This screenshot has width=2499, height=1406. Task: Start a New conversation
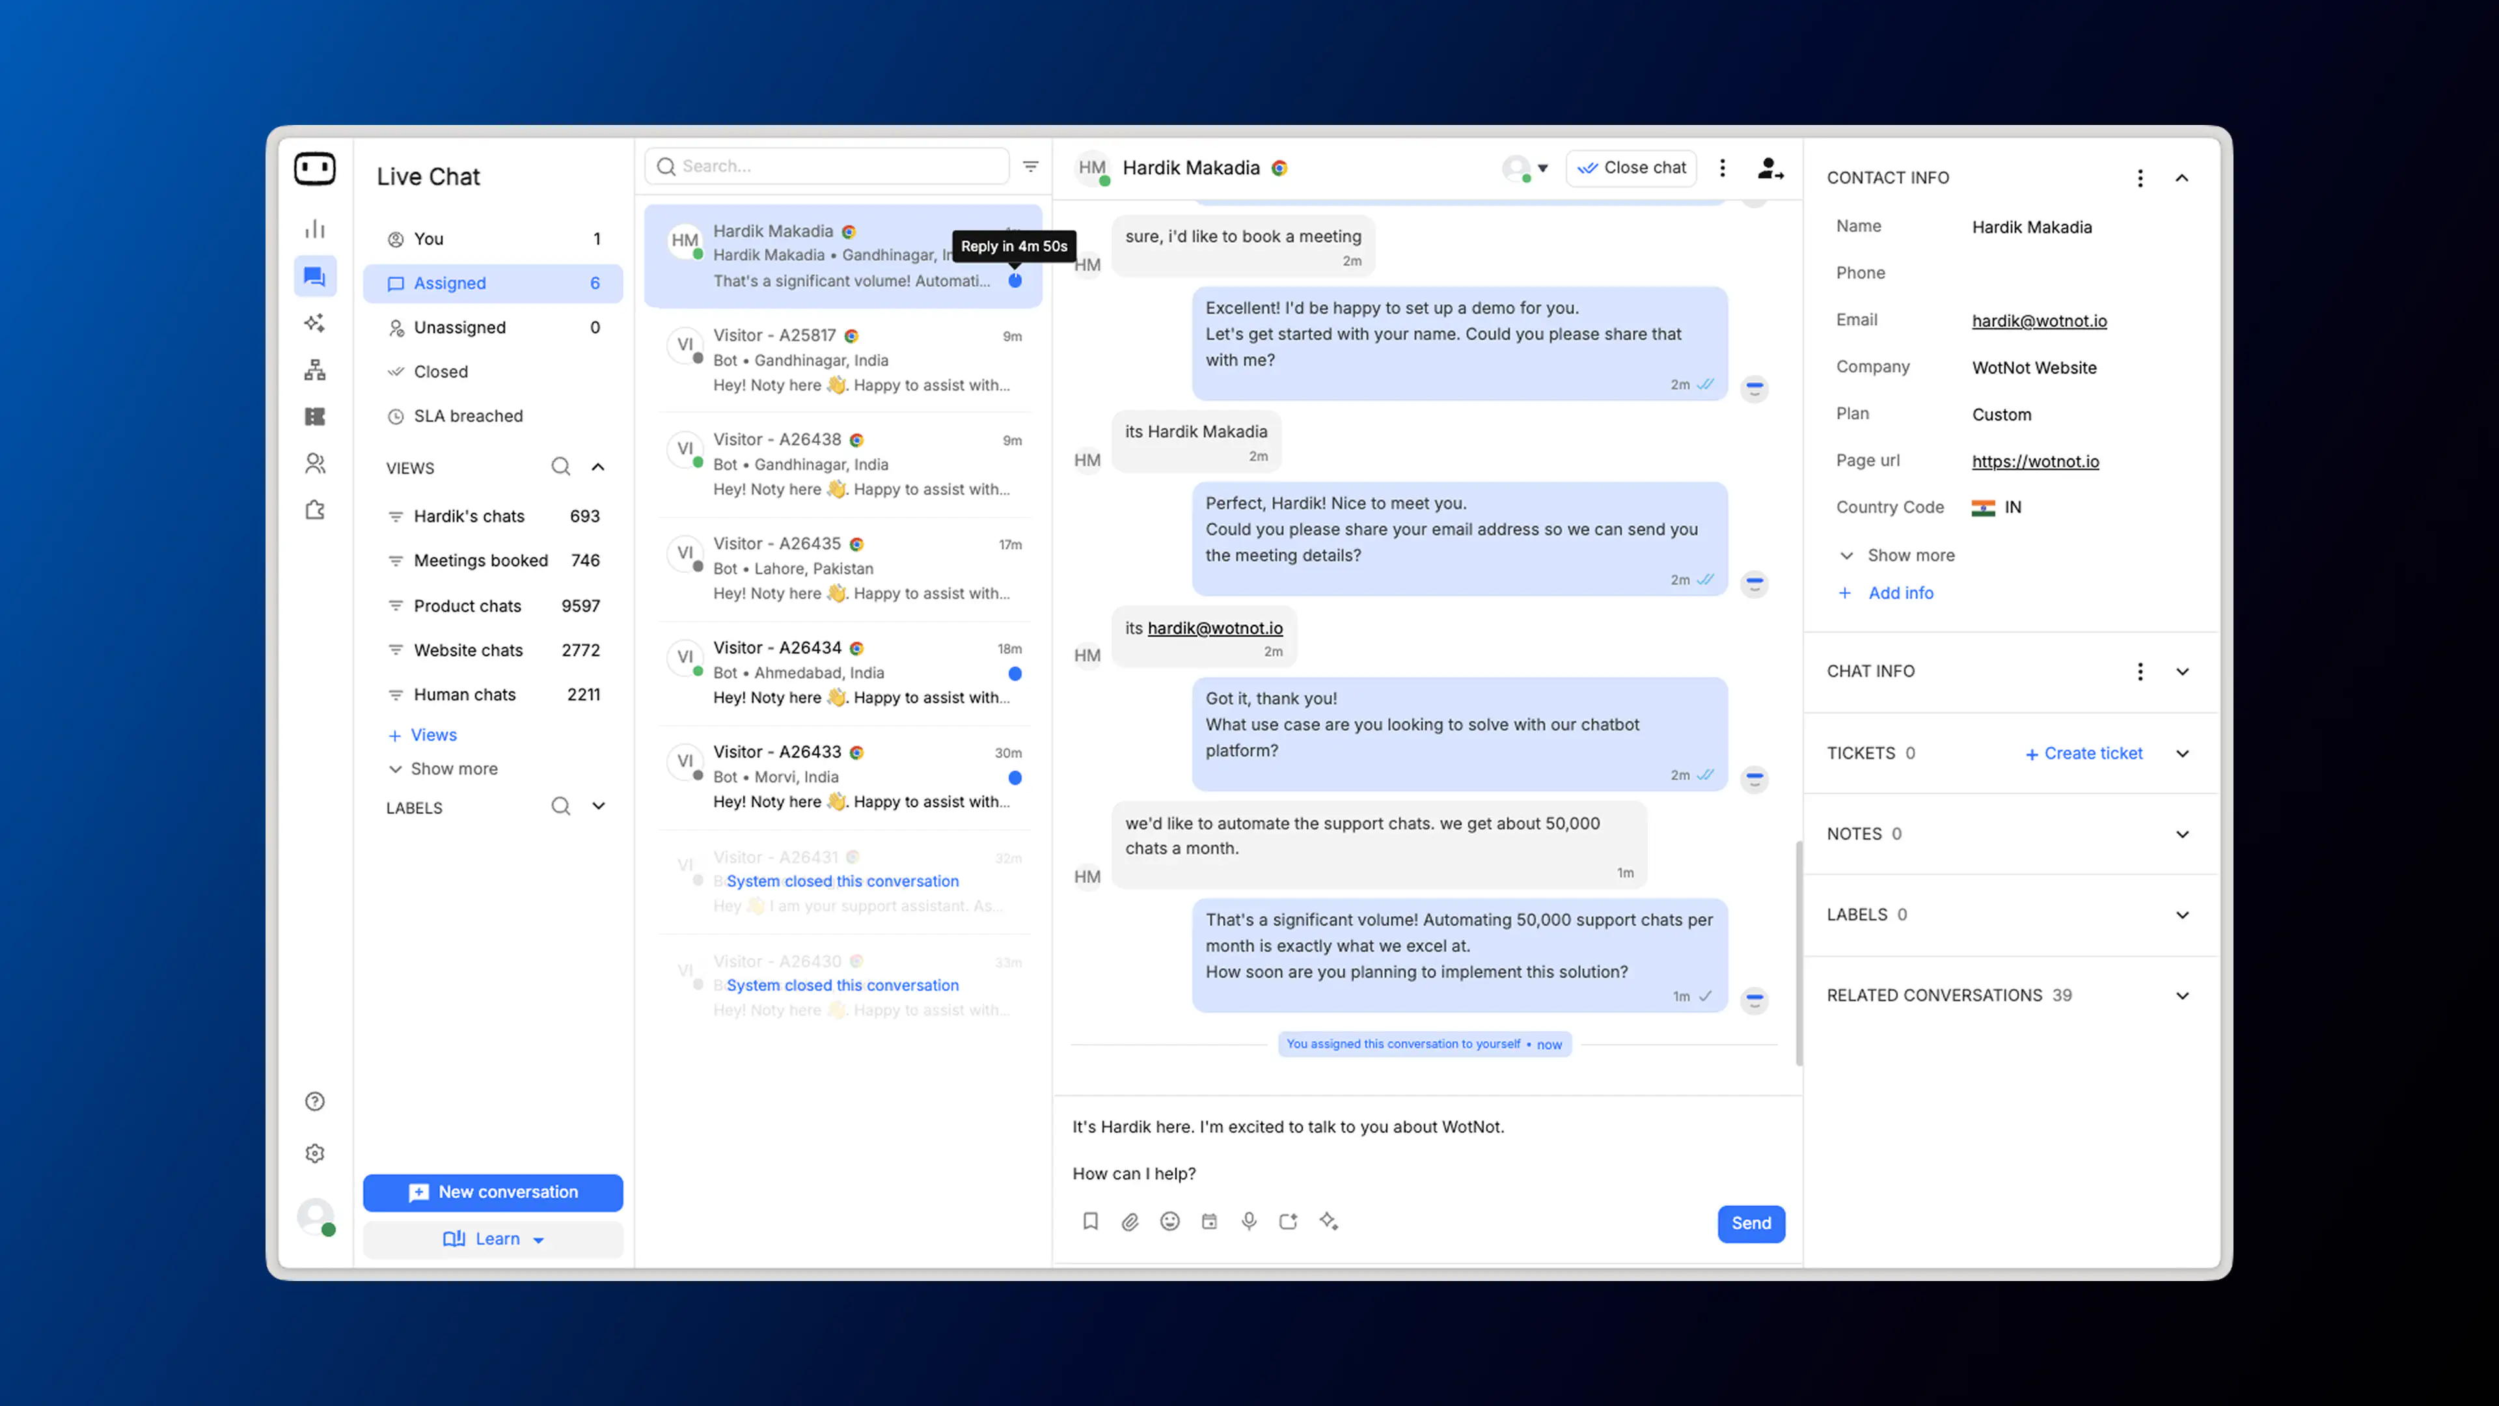(x=493, y=1192)
